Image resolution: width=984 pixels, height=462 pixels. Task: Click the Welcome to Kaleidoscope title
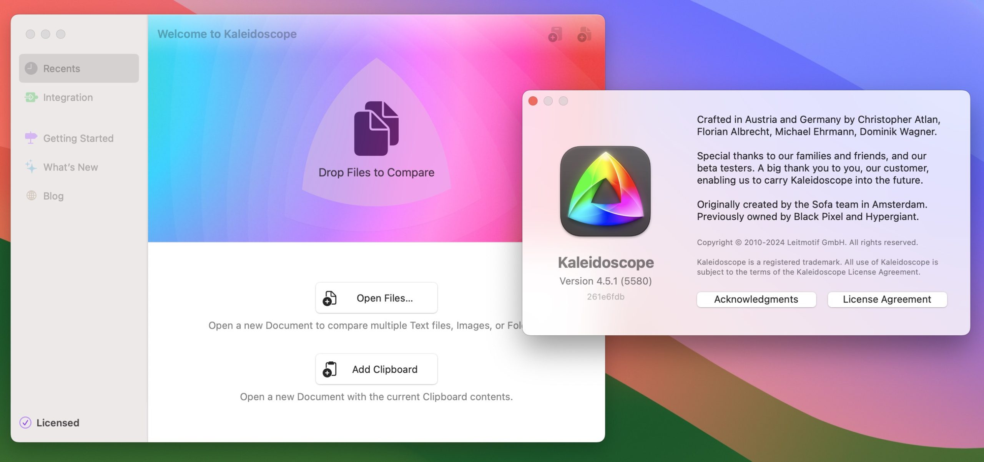pyautogui.click(x=227, y=34)
